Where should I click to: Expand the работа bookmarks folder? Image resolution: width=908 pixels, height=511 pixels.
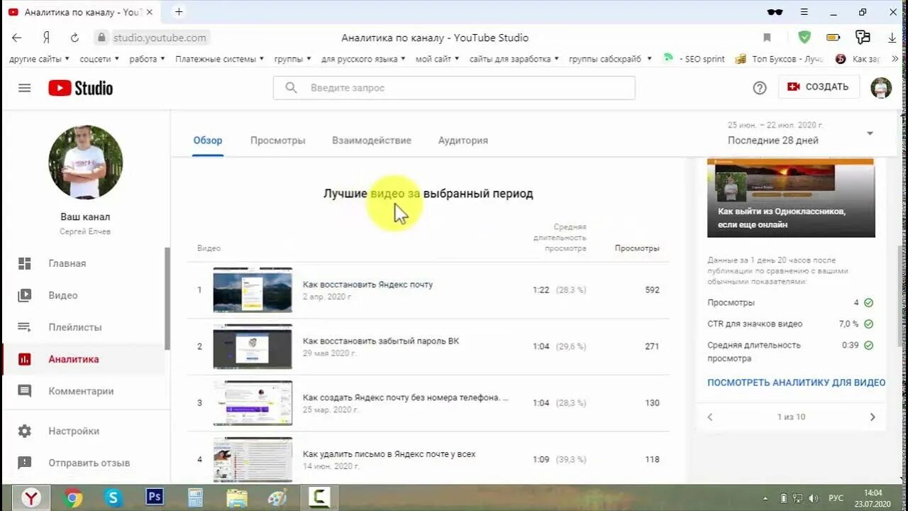coord(148,59)
